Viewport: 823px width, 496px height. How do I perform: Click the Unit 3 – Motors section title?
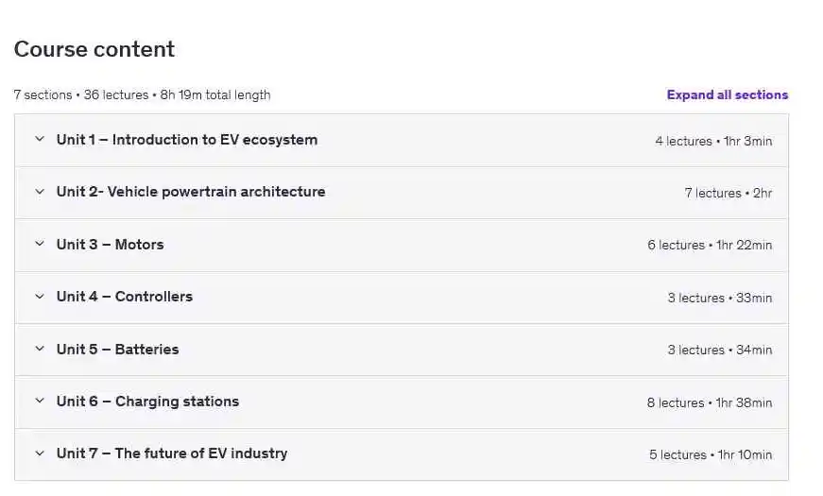coord(110,245)
